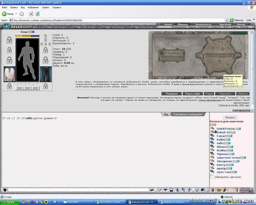Click the Обновить button above user list
Screen dimensions: 256x205
pyautogui.click(x=230, y=117)
